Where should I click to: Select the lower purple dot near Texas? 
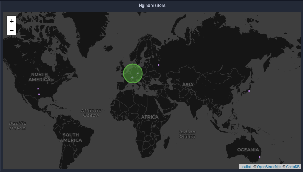click(x=39, y=94)
